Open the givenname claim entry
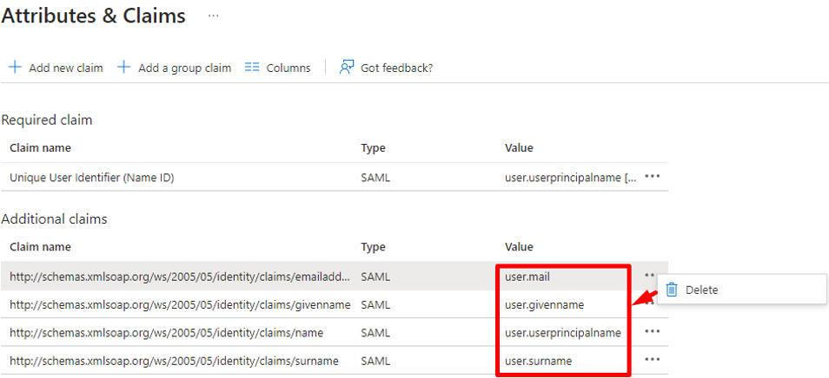The image size is (829, 378). (179, 304)
